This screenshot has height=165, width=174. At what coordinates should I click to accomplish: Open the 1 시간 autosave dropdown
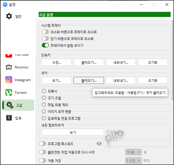tap(133, 160)
